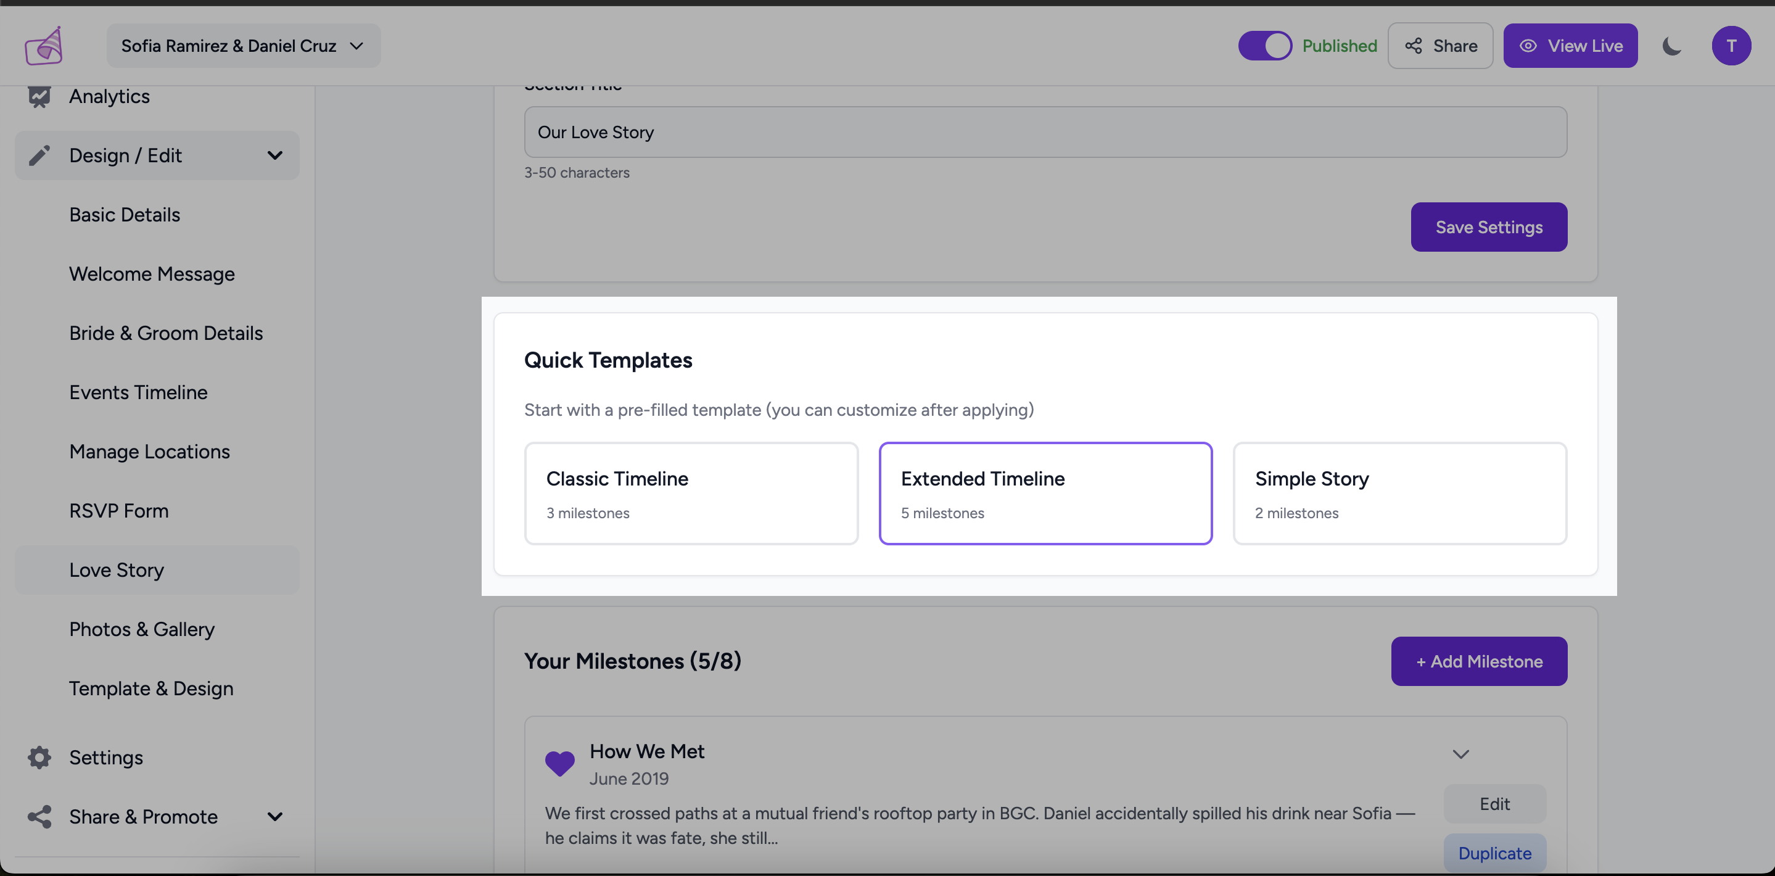Click the June 2019 date text
1775x876 pixels.
pos(628,778)
